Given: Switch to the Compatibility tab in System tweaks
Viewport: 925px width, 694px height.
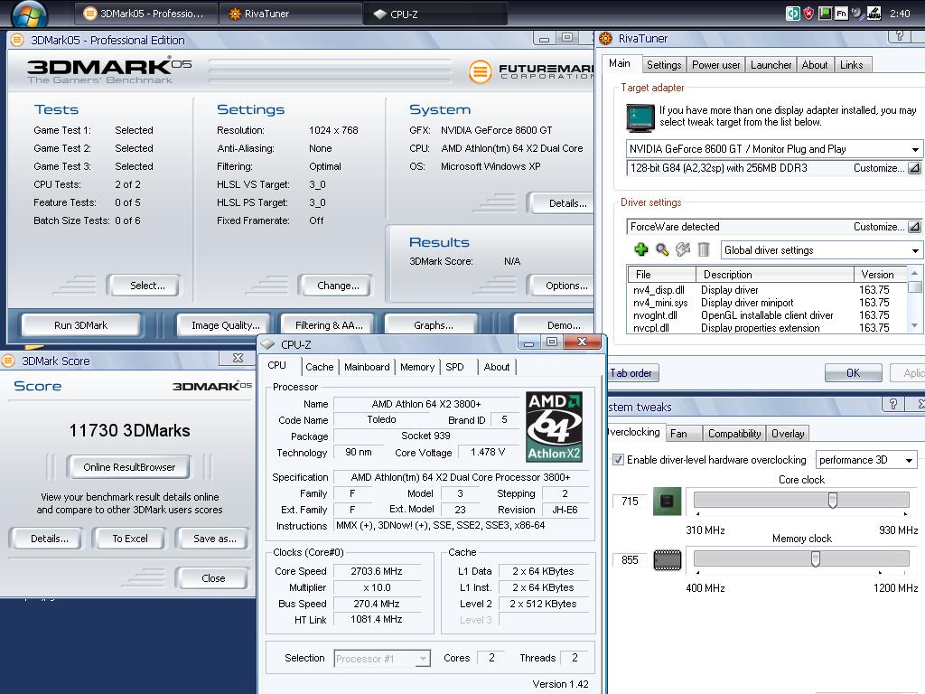Looking at the screenshot, I should pos(734,434).
